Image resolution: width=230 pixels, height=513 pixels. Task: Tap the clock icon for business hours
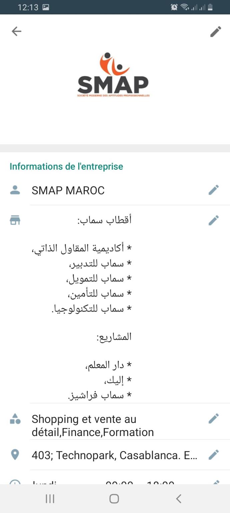[x=15, y=483]
